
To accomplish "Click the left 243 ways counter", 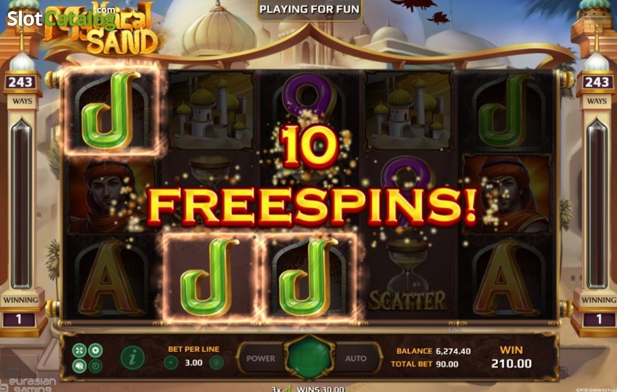I will click(x=21, y=82).
